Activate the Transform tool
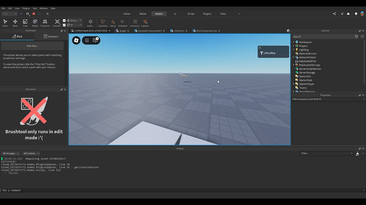 coord(45,23)
